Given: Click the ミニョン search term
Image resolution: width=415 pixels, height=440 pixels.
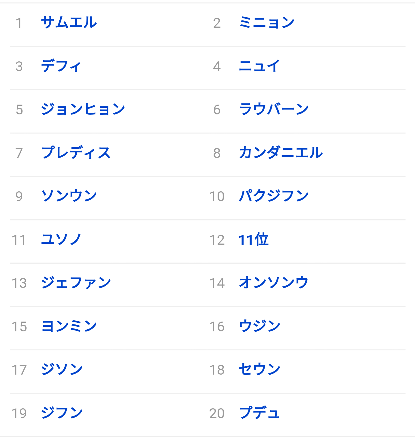Looking at the screenshot, I should click(x=267, y=23).
